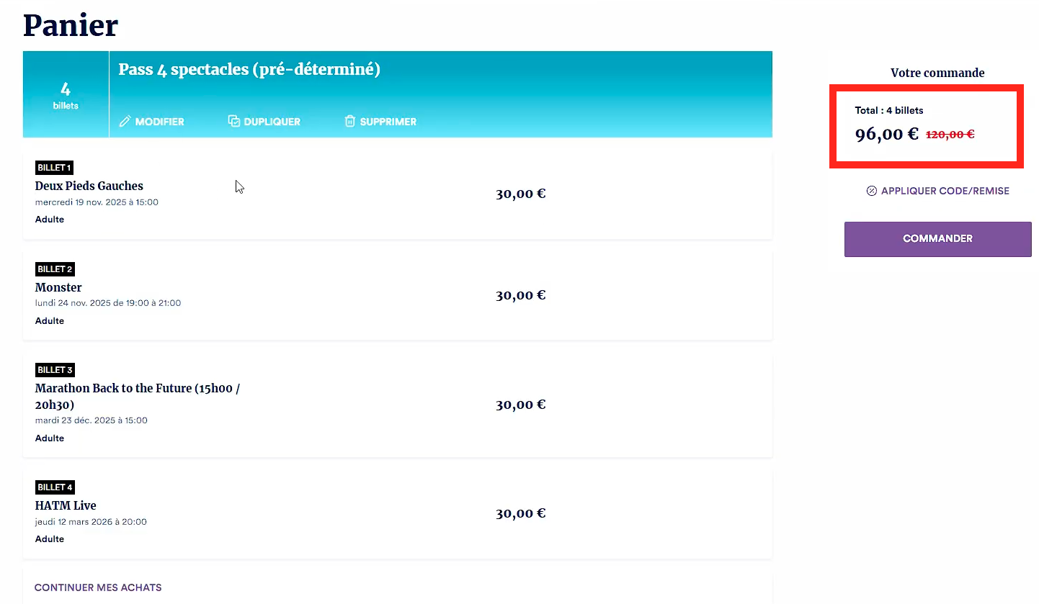Click the Pass 4 spectacles header title

(x=249, y=70)
